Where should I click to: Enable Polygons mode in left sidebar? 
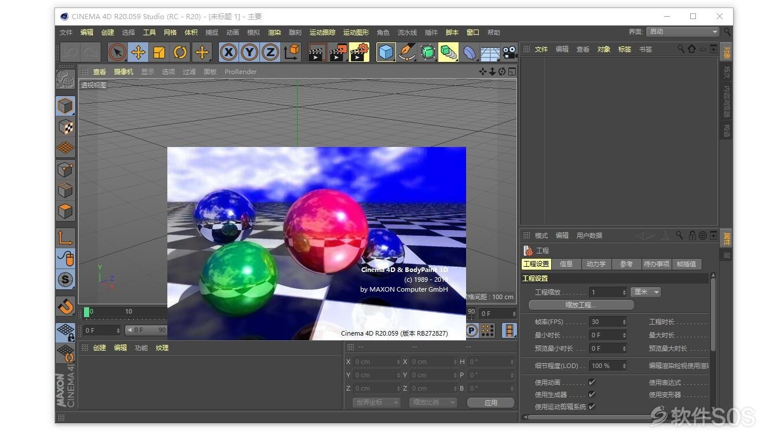(65, 211)
